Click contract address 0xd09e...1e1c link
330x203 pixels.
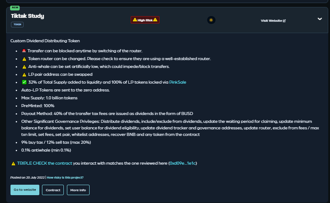coord(183,163)
